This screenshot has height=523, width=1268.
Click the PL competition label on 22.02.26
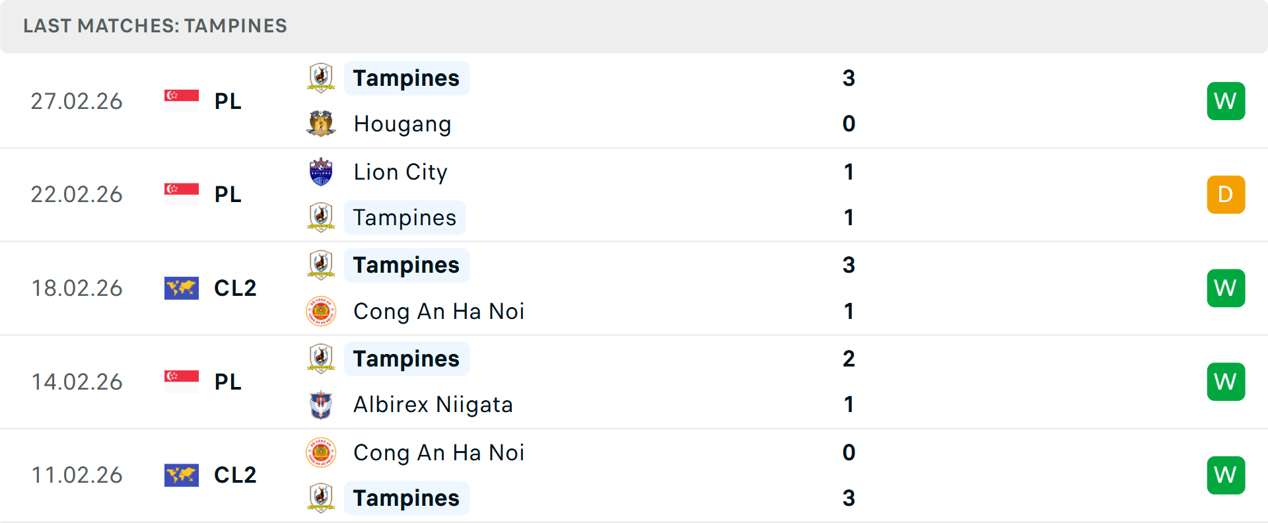point(228,194)
